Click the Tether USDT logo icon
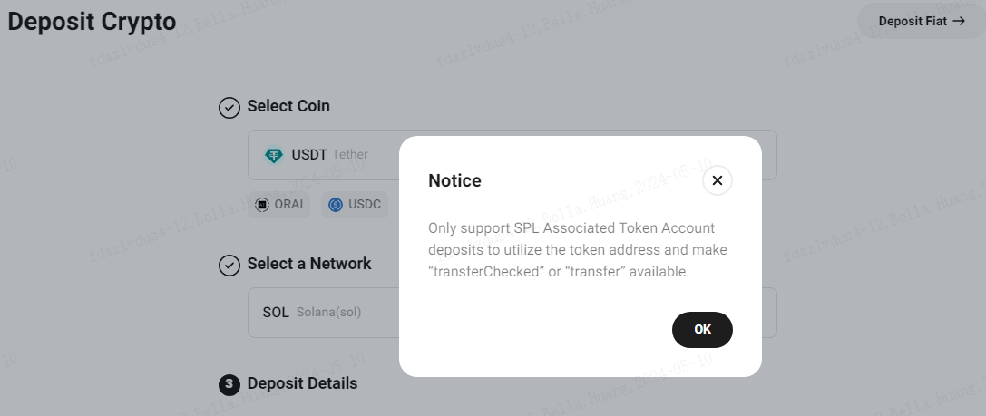The width and height of the screenshot is (986, 416). 274,155
